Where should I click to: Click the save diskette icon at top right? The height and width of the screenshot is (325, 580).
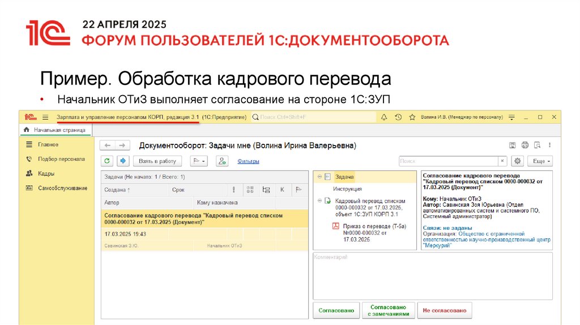pyautogui.click(x=512, y=146)
